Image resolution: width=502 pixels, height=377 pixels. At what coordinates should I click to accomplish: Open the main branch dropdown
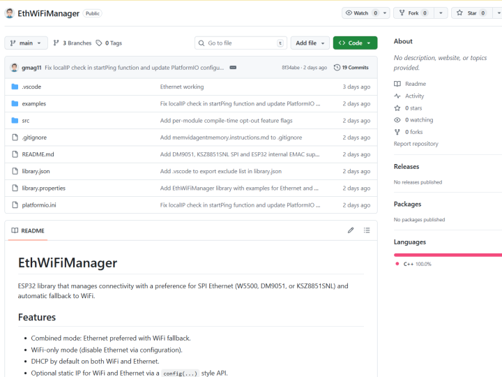[26, 43]
